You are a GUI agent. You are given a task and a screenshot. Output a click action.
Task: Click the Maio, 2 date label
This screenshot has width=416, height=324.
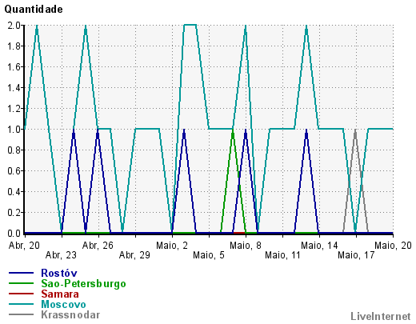click(x=172, y=246)
